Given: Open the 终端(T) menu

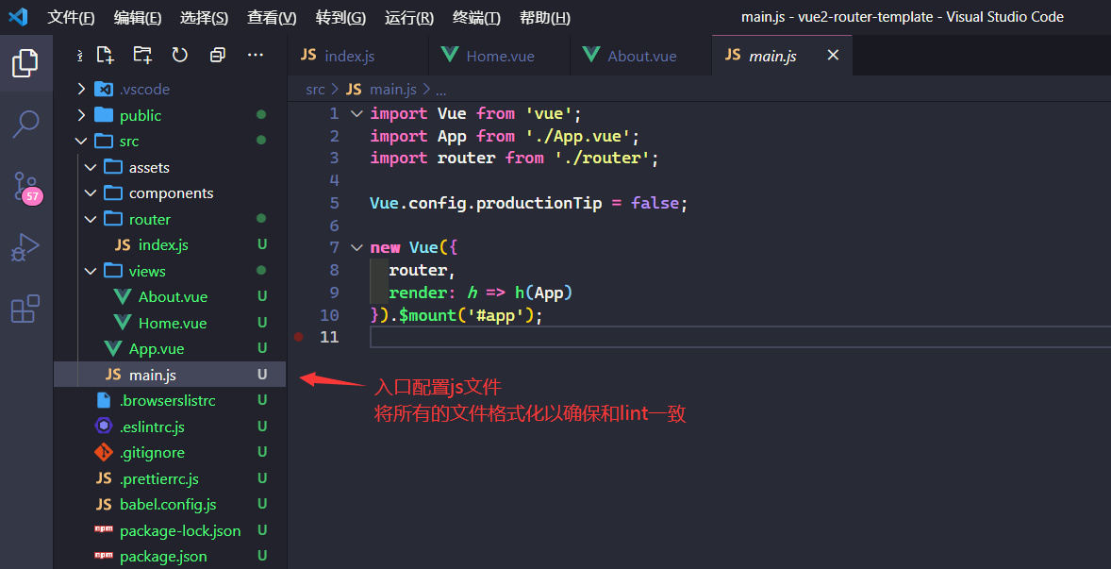Looking at the screenshot, I should pos(476,18).
